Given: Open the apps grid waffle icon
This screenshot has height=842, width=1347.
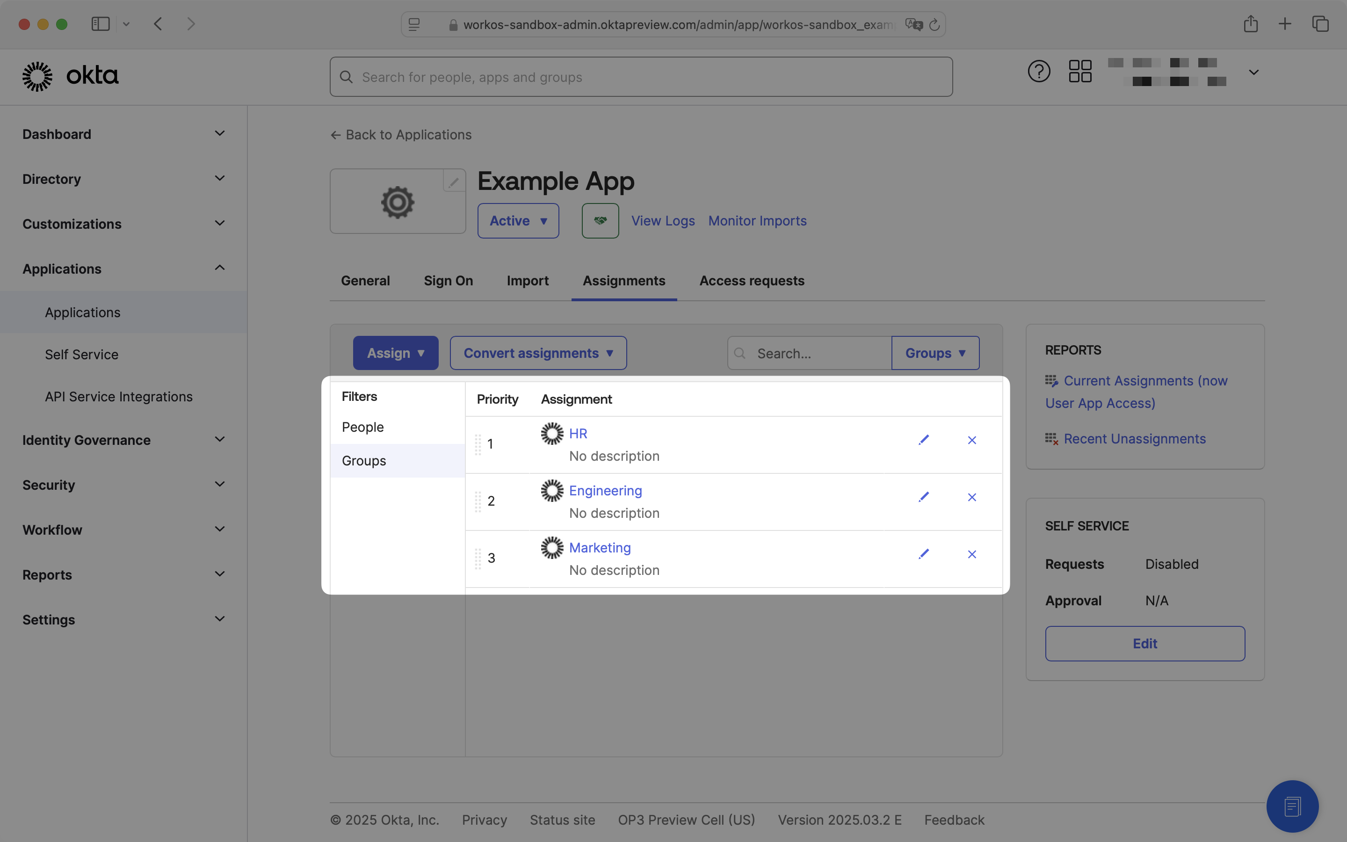Looking at the screenshot, I should click(1080, 71).
